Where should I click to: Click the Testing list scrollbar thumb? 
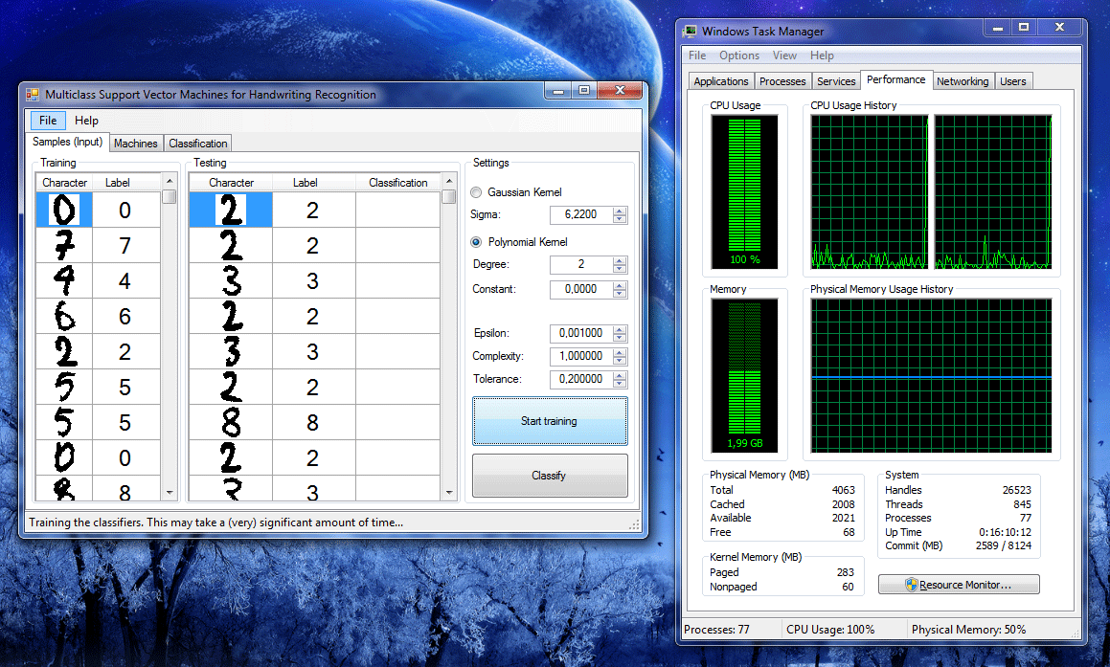[x=449, y=196]
